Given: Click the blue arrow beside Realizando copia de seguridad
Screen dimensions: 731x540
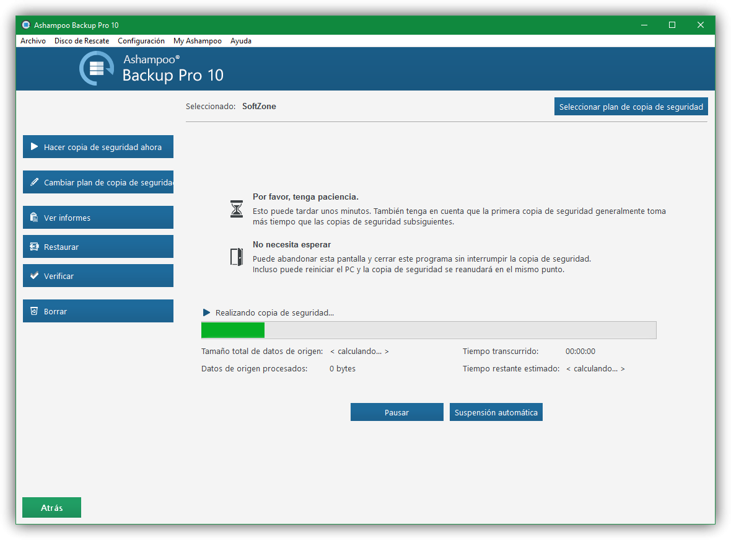Looking at the screenshot, I should (x=206, y=312).
